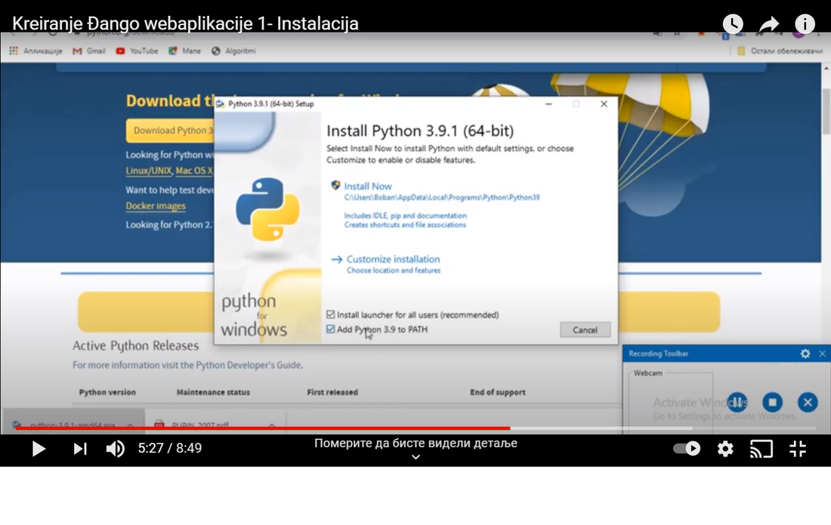Open Python Developer's Guide link

click(249, 365)
